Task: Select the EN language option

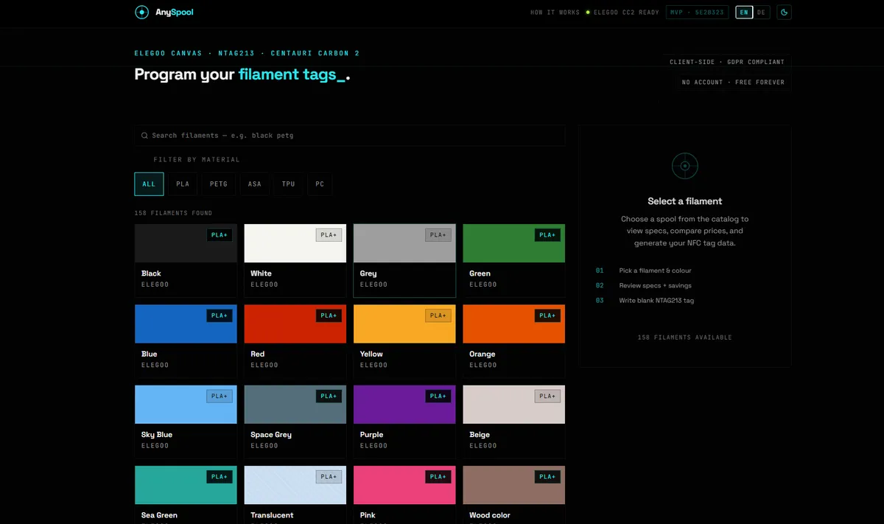Action: coord(743,12)
